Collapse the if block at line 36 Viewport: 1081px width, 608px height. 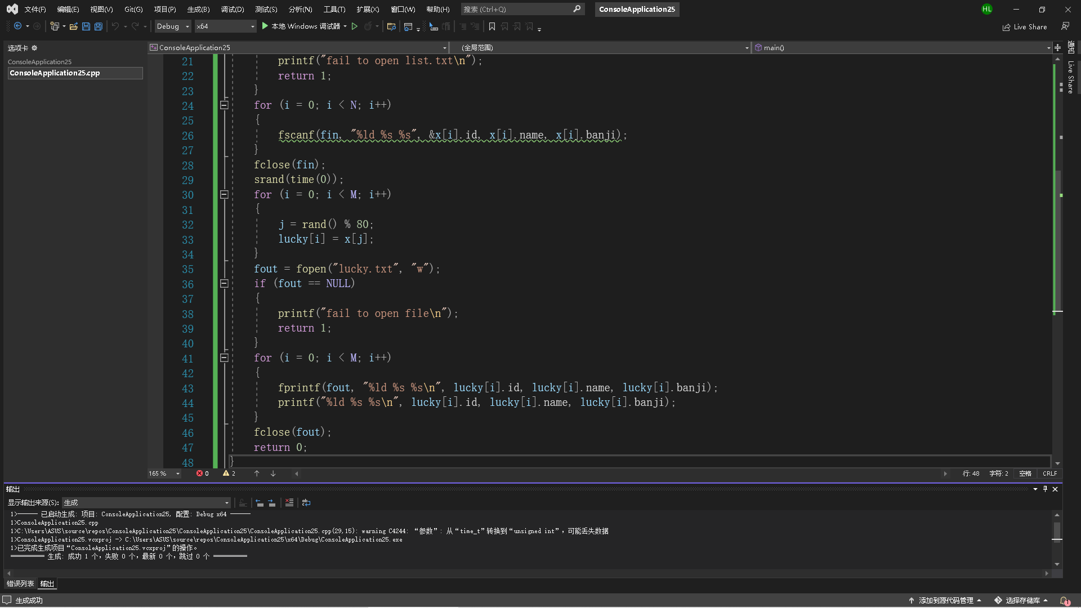[x=224, y=284]
